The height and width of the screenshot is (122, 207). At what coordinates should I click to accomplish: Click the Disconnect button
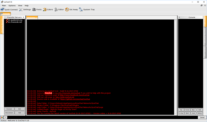(9, 113)
